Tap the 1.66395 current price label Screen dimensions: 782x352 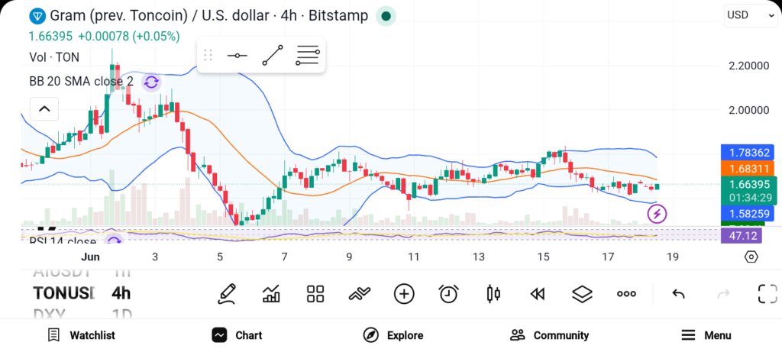[749, 185]
